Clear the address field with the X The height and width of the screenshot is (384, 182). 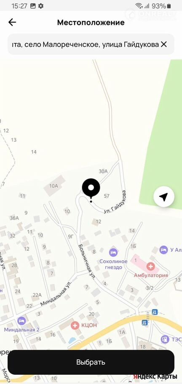(163, 44)
